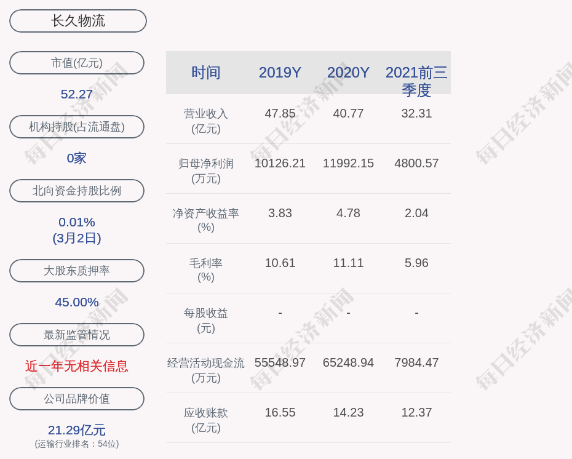Click revenue value 32.31
This screenshot has height=459, width=572.
(x=416, y=113)
